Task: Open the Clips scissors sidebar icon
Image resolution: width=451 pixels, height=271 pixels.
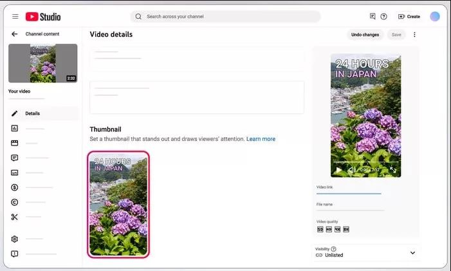Action: click(x=14, y=217)
